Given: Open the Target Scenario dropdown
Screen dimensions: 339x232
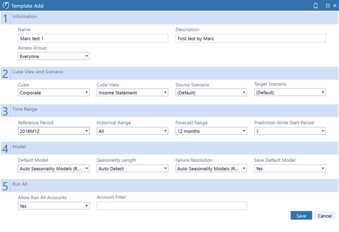Looking at the screenshot, I should point(290,92).
